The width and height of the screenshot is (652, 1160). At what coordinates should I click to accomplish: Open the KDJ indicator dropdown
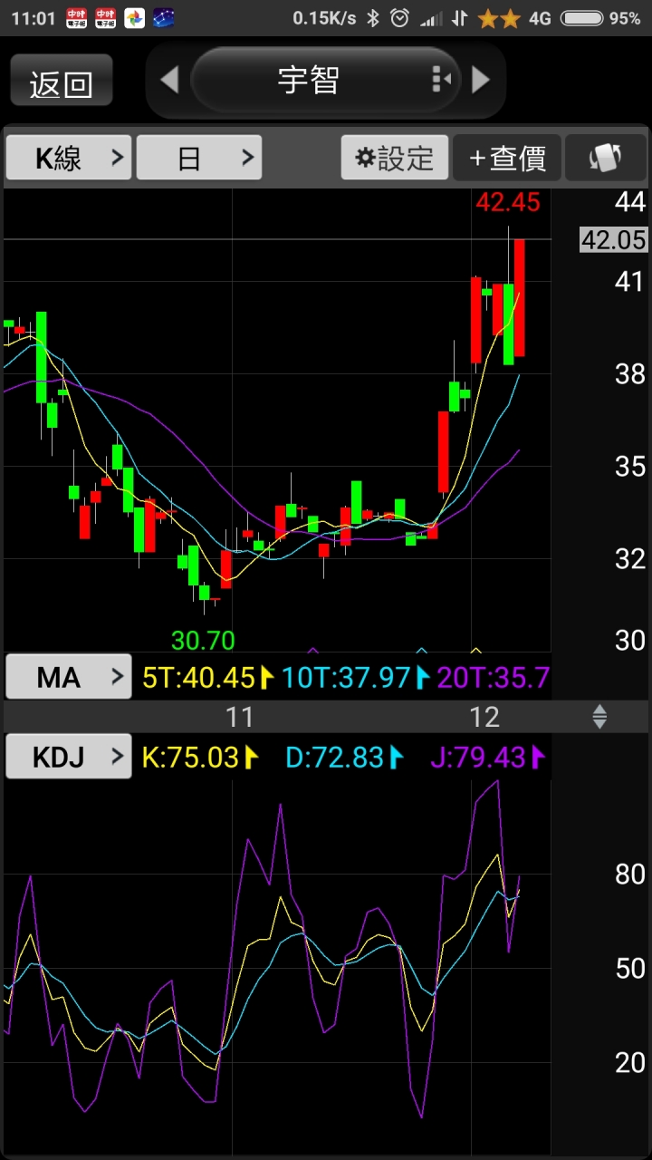(69, 756)
